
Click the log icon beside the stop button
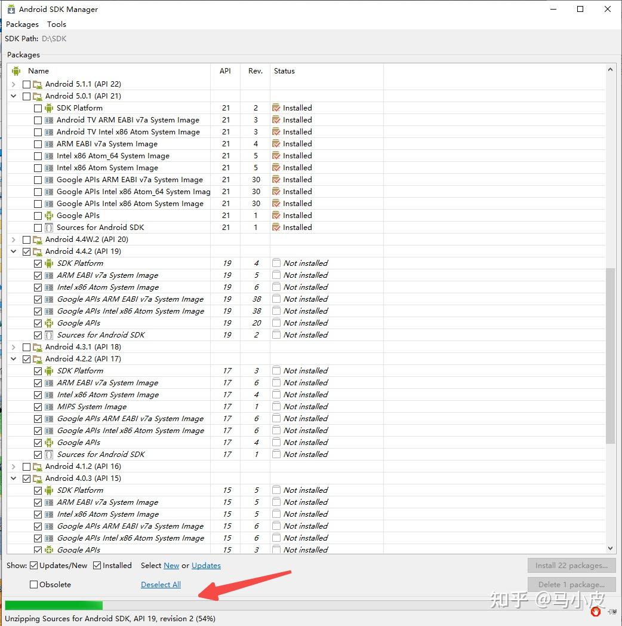point(612,611)
